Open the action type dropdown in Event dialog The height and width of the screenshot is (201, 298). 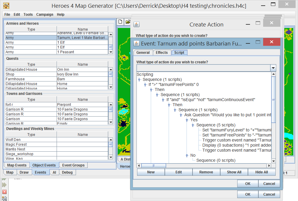pyautogui.click(x=273, y=68)
